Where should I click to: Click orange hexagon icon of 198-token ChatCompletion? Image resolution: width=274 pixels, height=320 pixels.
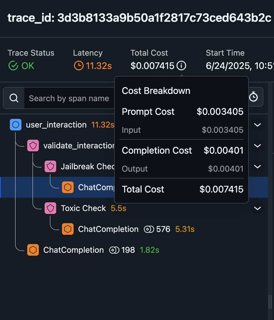33,250
